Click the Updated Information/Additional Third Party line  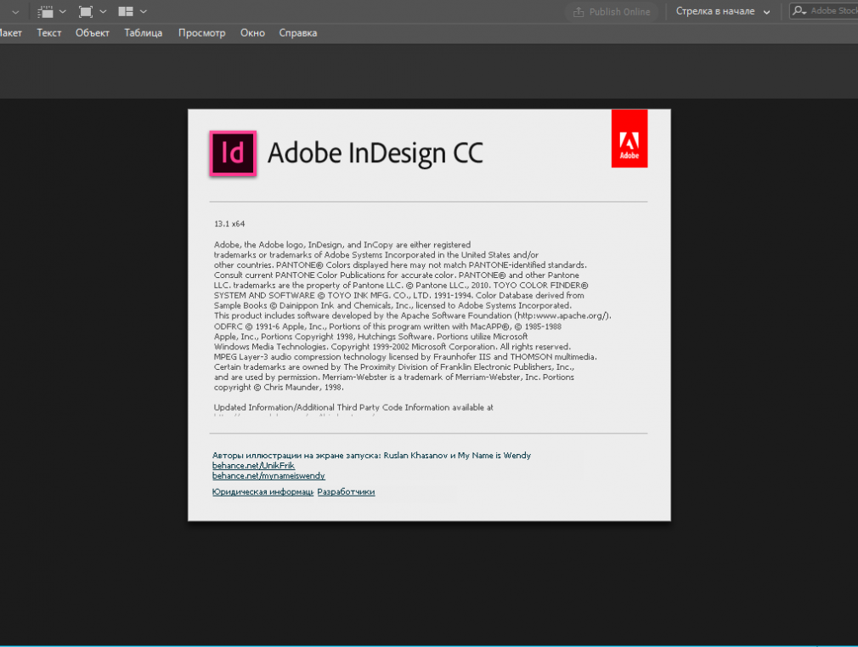click(x=353, y=407)
